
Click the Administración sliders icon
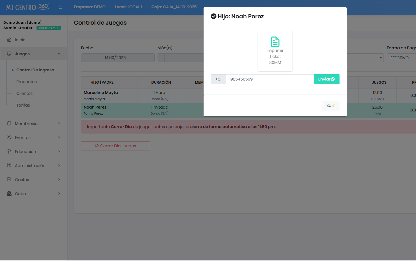point(9,166)
